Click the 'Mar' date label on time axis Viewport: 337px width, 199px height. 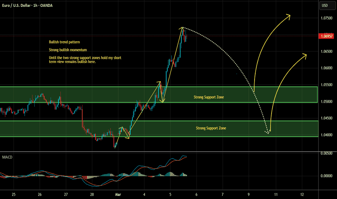(x=118, y=195)
